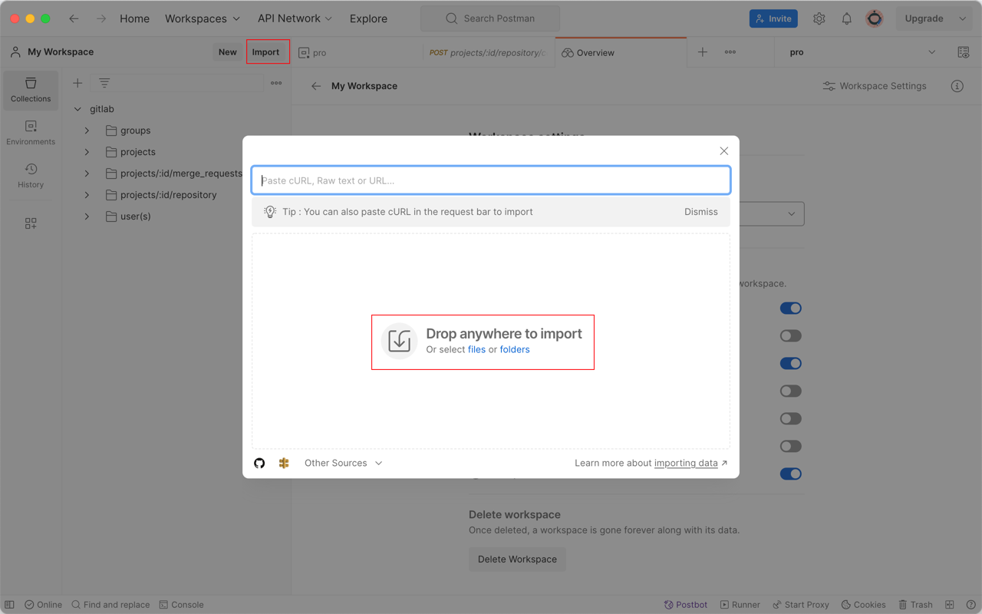The width and height of the screenshot is (982, 614).
Task: Click the Invite button
Action: [773, 18]
